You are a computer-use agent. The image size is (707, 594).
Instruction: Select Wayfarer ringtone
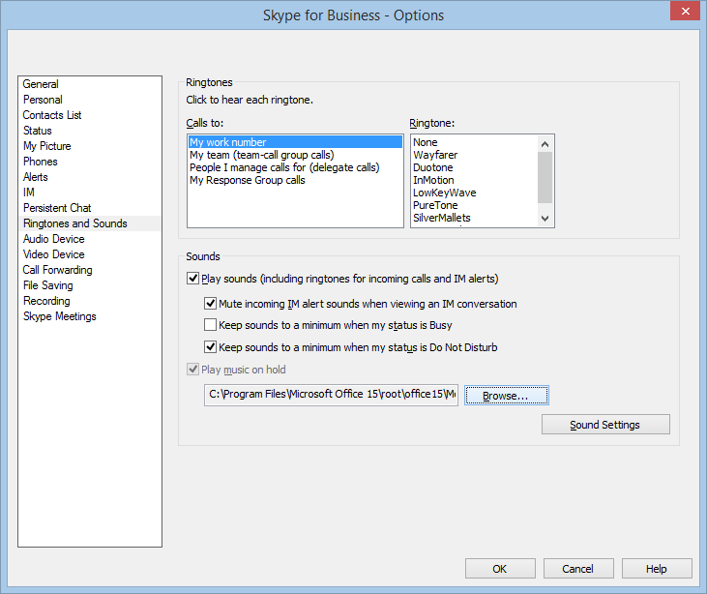tap(435, 155)
